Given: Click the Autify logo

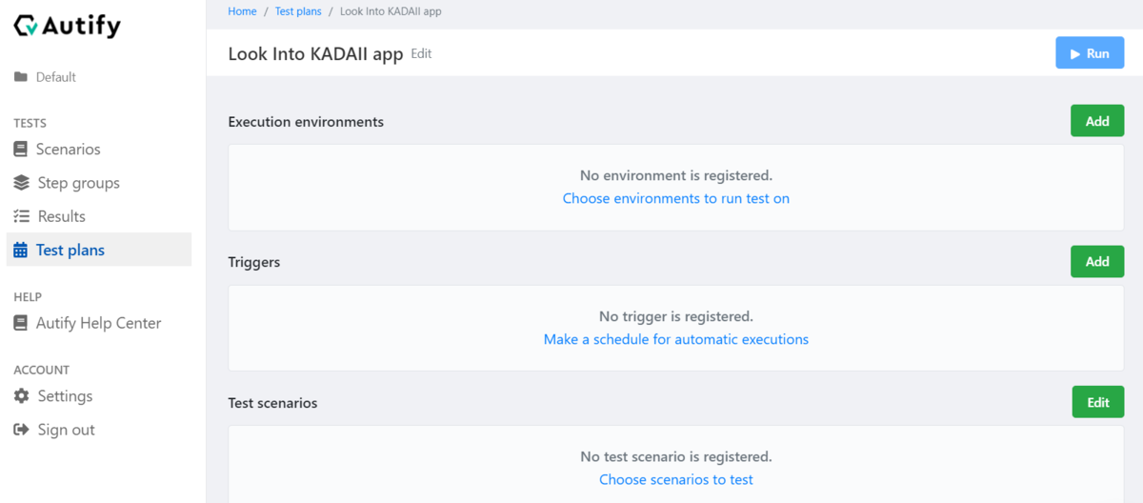Looking at the screenshot, I should pyautogui.click(x=67, y=26).
